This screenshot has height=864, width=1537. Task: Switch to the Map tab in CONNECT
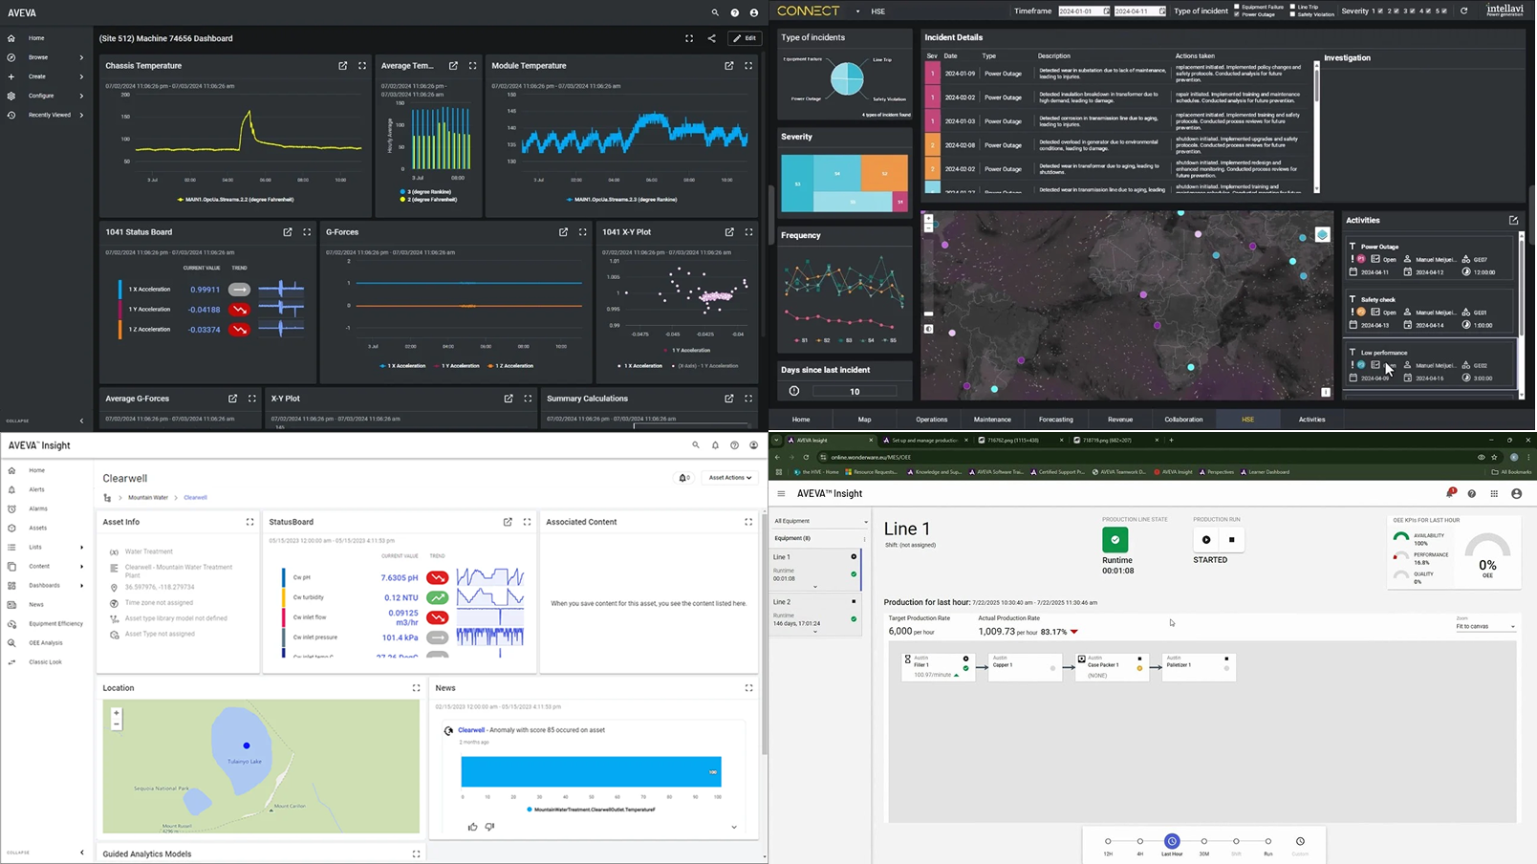(x=864, y=420)
